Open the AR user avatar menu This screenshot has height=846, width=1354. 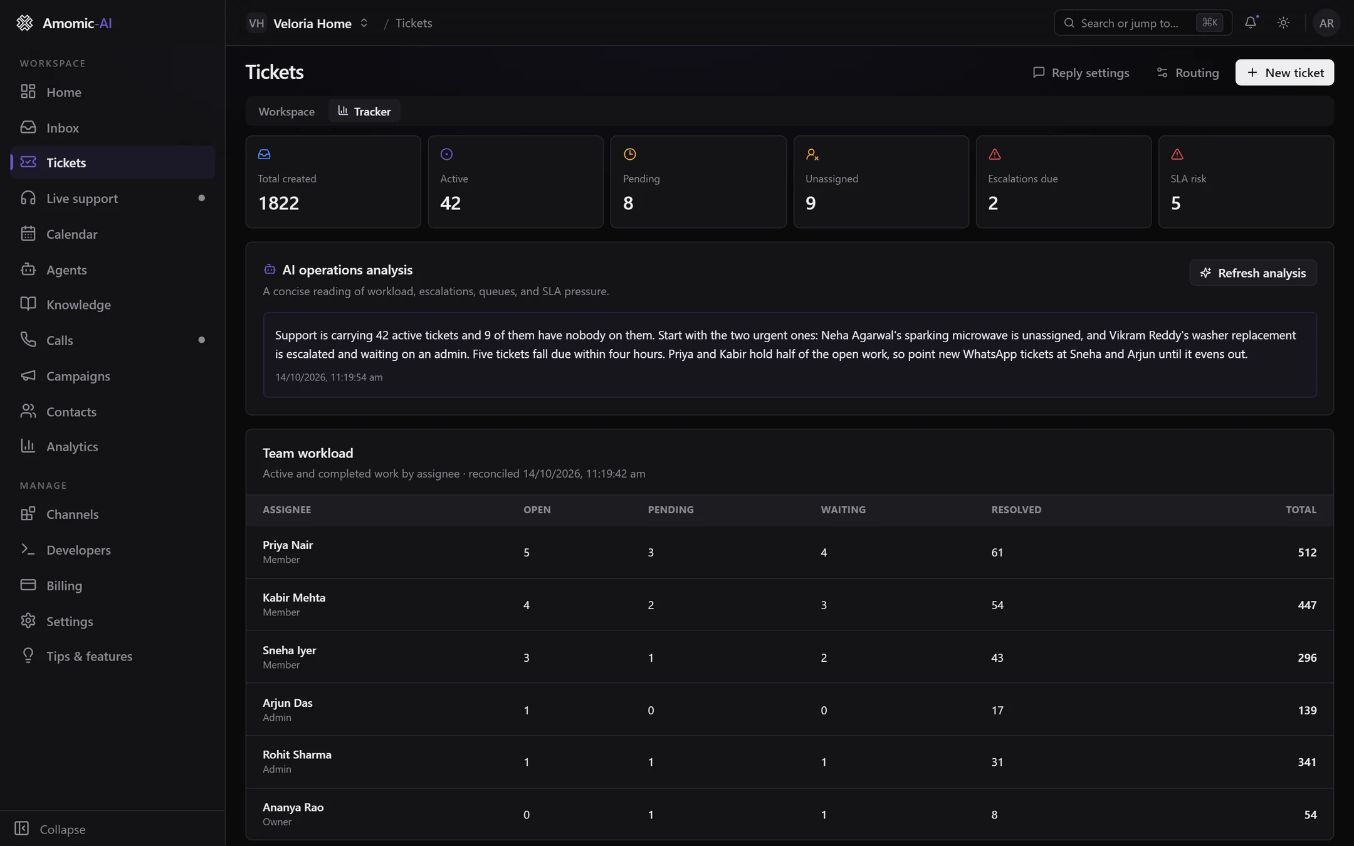pos(1326,23)
